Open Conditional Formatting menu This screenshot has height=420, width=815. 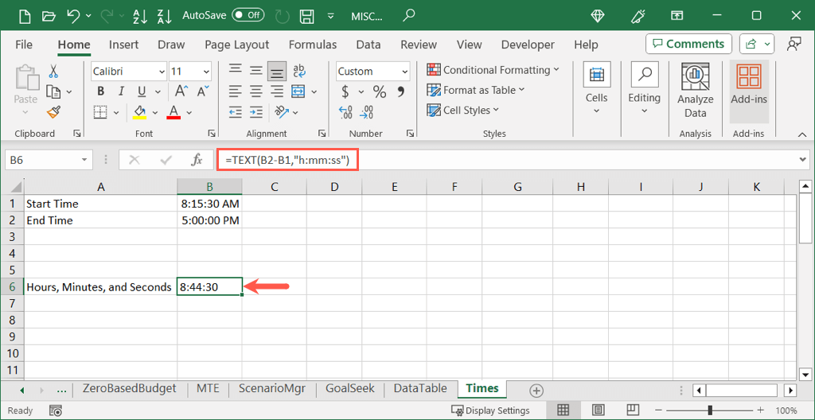[493, 70]
